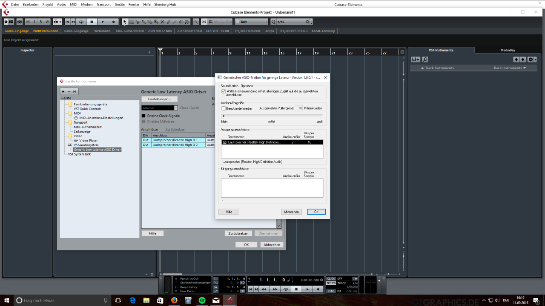Toggle the R read automation button
545x306 pixels.
[x=41, y=22]
